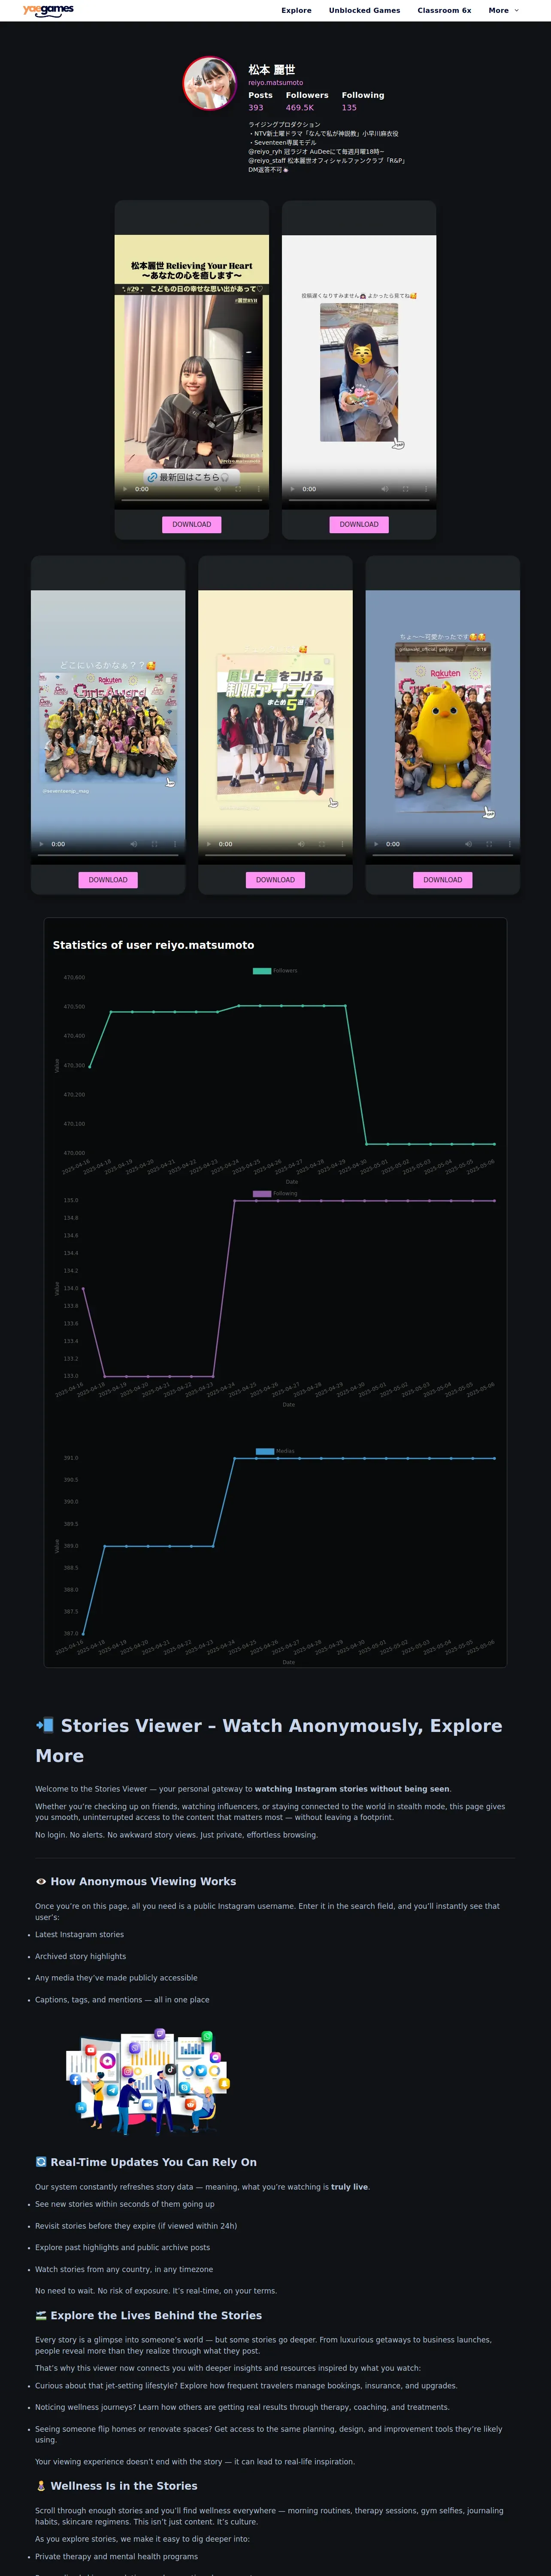Open more options on cat-emoji face story video

click(x=426, y=489)
